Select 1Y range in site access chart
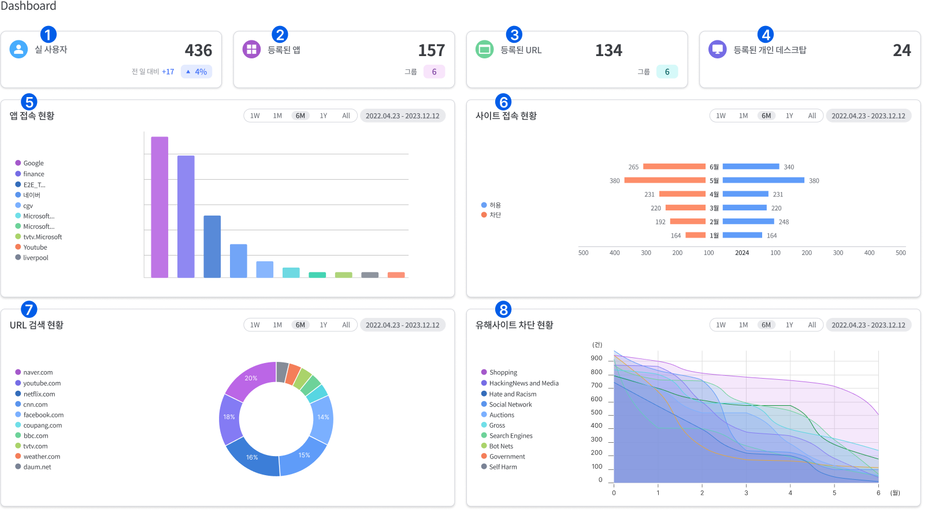 click(789, 116)
